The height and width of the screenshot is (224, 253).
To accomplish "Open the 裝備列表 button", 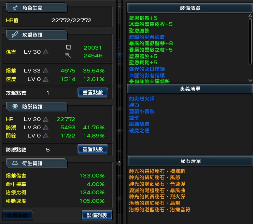I will coord(97,215).
